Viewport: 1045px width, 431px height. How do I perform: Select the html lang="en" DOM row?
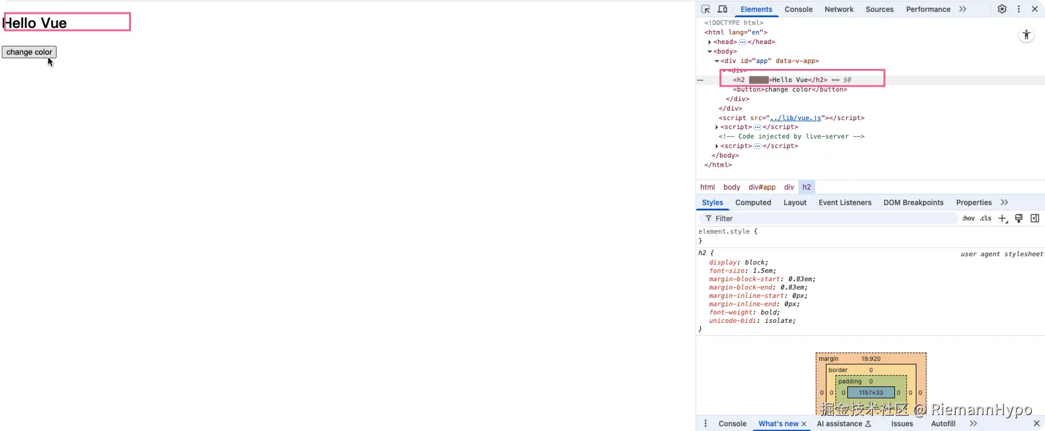click(x=736, y=33)
